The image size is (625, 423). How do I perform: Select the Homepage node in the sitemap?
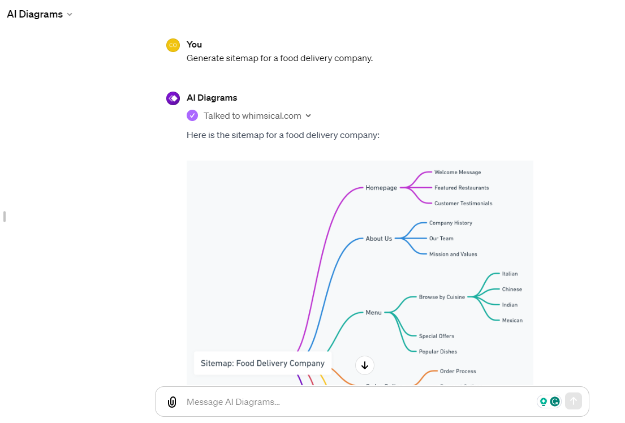point(382,188)
